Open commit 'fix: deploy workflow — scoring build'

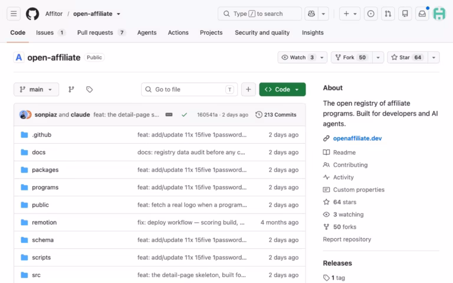pos(191,222)
